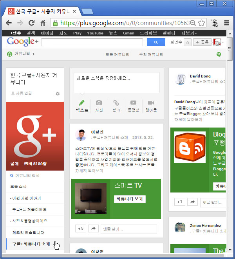235x259 pixels.
Task: Click +5 on the 스마트 TV post
Action: pos(81,228)
